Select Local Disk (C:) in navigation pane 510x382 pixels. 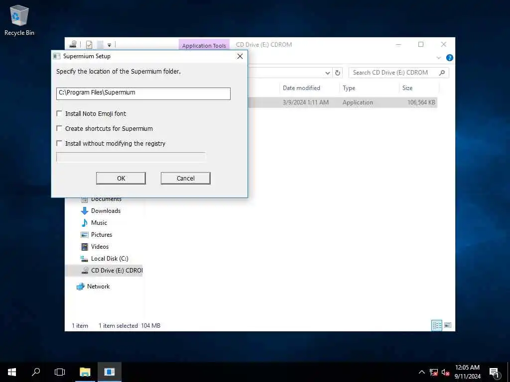[110, 259]
